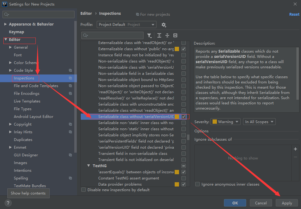The width and height of the screenshot is (301, 209).
Task: Collapse all inspections via toolbar icon
Action: [167, 35]
